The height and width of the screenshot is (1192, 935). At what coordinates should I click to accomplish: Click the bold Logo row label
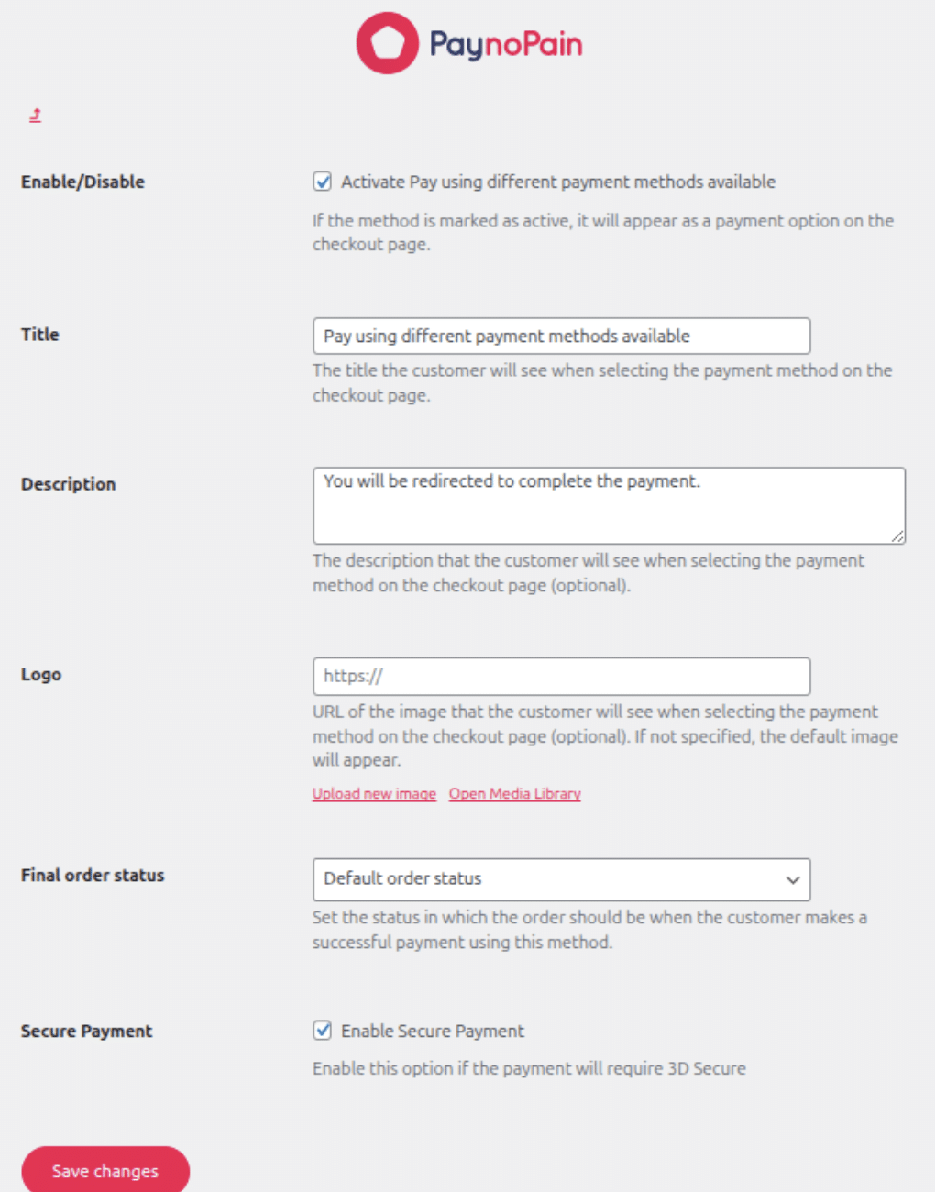click(x=41, y=675)
